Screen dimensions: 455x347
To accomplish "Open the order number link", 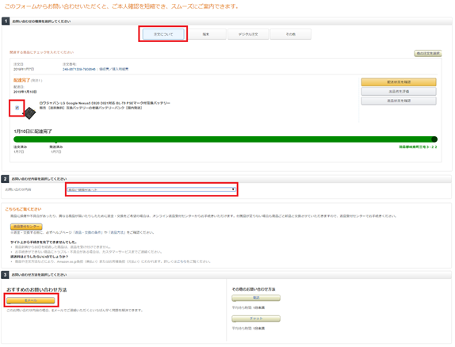I will click(79, 69).
